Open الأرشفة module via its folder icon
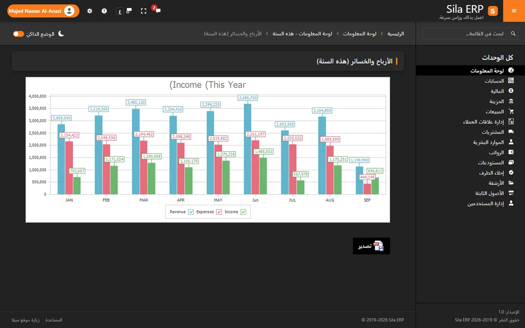Viewport: 525px width, 328px height. pyautogui.click(x=511, y=183)
